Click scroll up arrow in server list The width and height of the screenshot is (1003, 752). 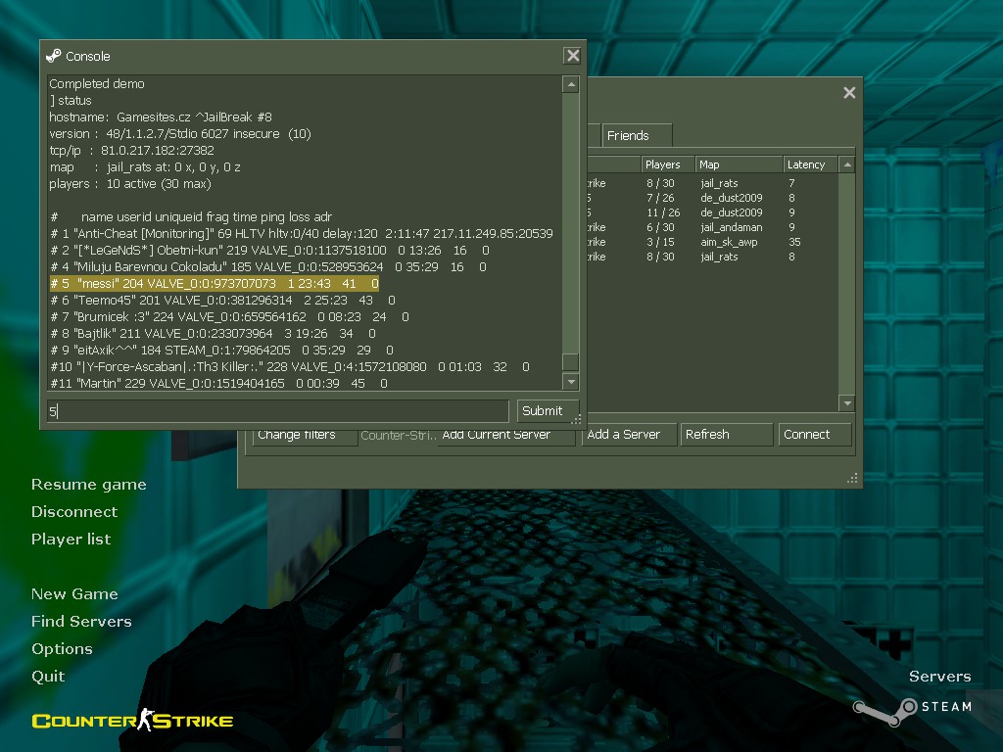pos(847,164)
